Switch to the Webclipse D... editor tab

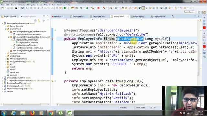click(x=59, y=16)
